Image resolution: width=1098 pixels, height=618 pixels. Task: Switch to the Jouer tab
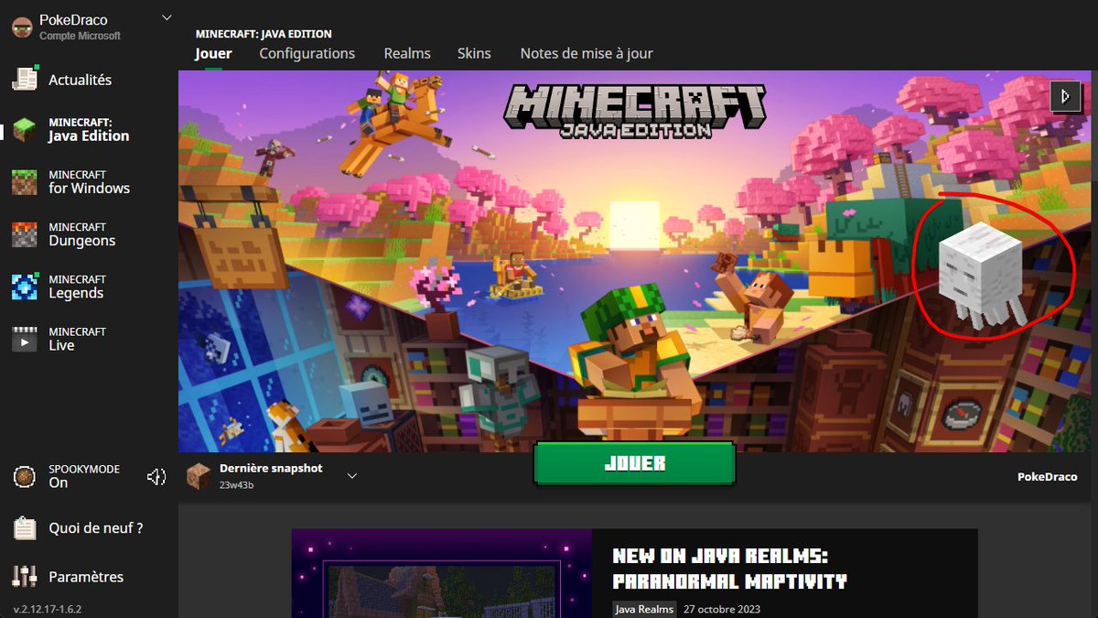(x=213, y=53)
